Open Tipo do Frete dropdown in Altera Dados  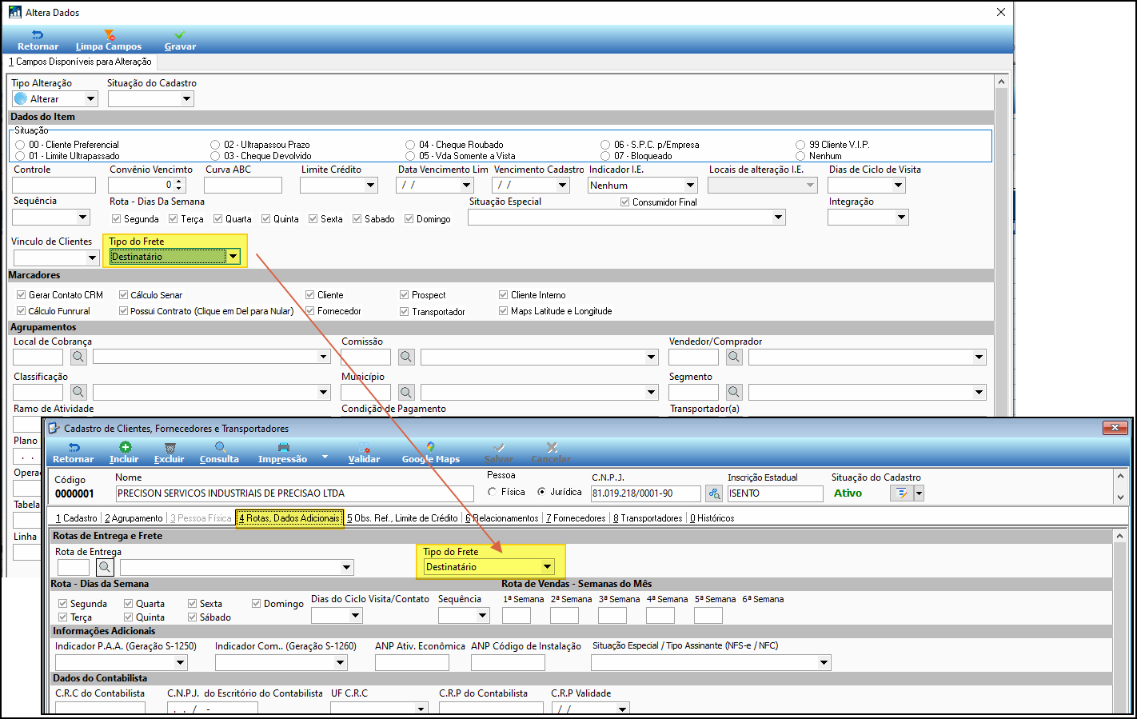point(233,257)
